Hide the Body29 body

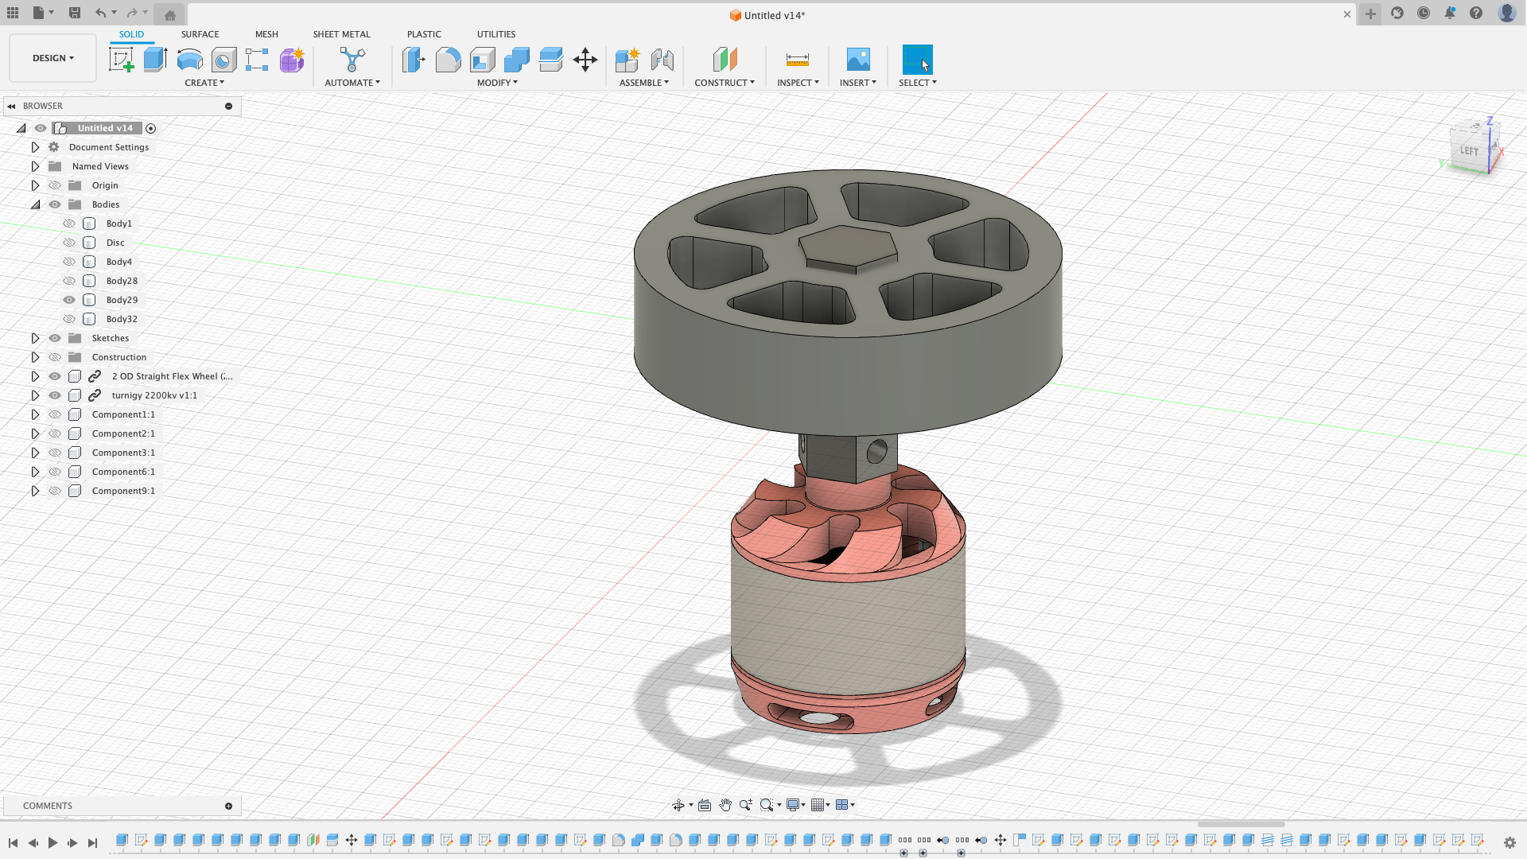69,300
